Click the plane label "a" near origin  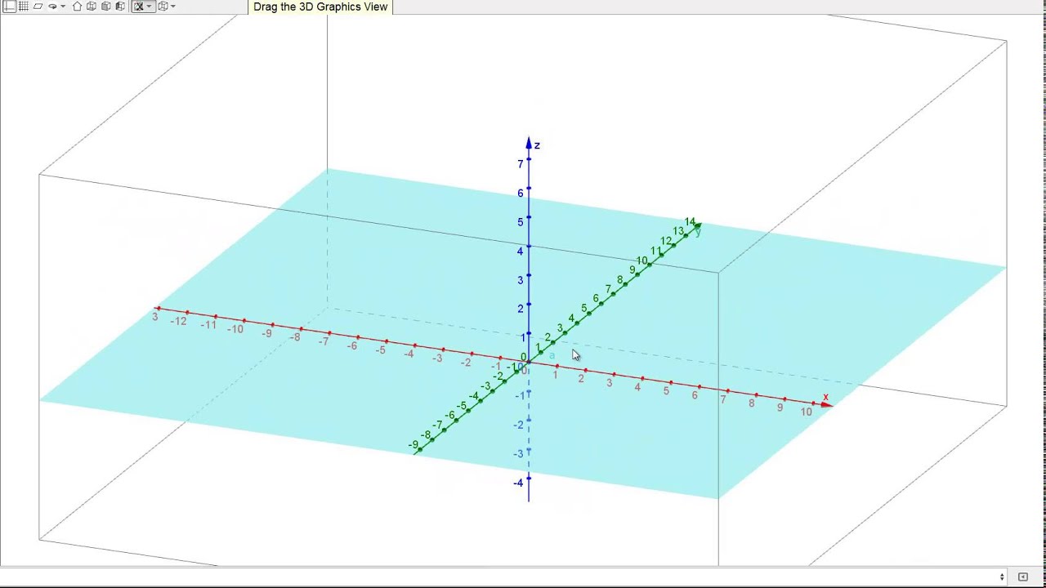(552, 355)
